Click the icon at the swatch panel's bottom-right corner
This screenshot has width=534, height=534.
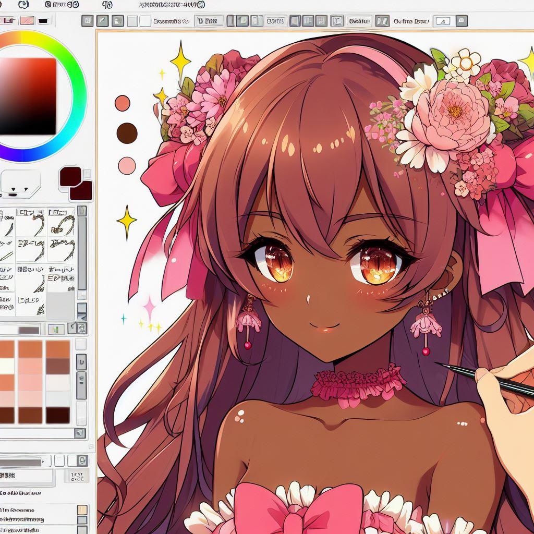click(x=80, y=432)
